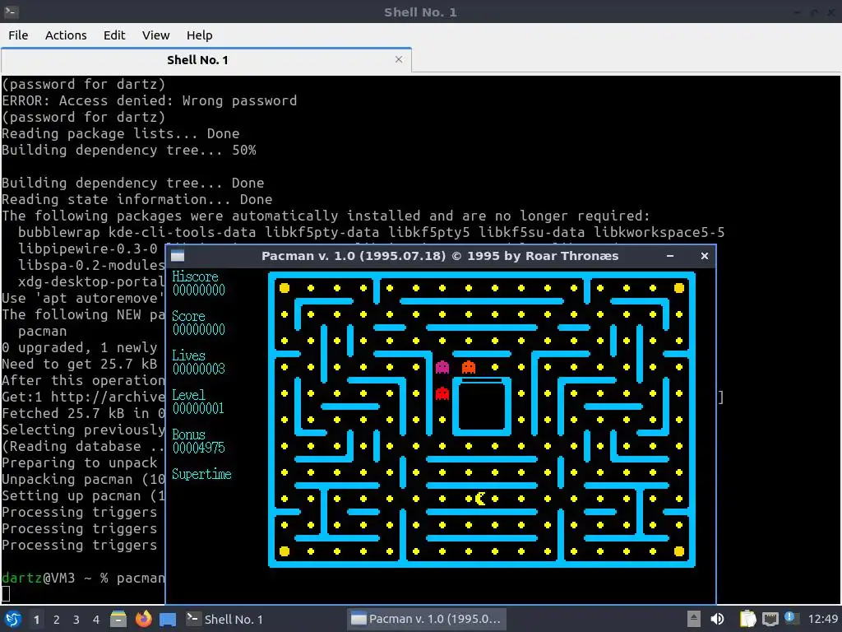Click the red ghost in the maze
Screen dimensions: 842x632
coord(442,393)
